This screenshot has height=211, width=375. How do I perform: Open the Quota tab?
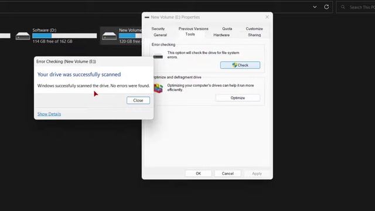(x=227, y=29)
